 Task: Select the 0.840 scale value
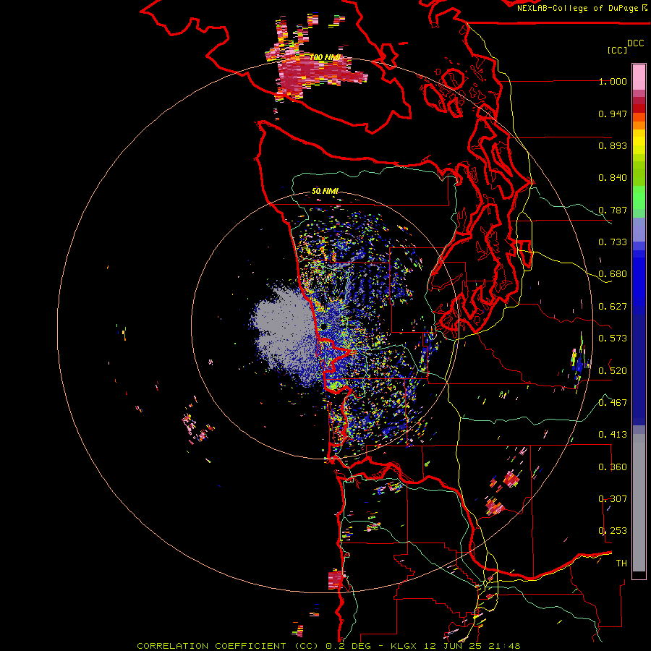(x=613, y=178)
